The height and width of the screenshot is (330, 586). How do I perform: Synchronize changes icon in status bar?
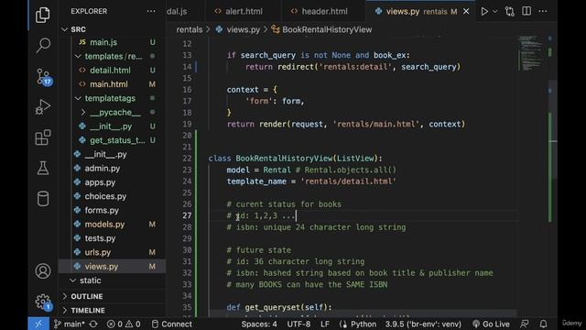(93, 324)
